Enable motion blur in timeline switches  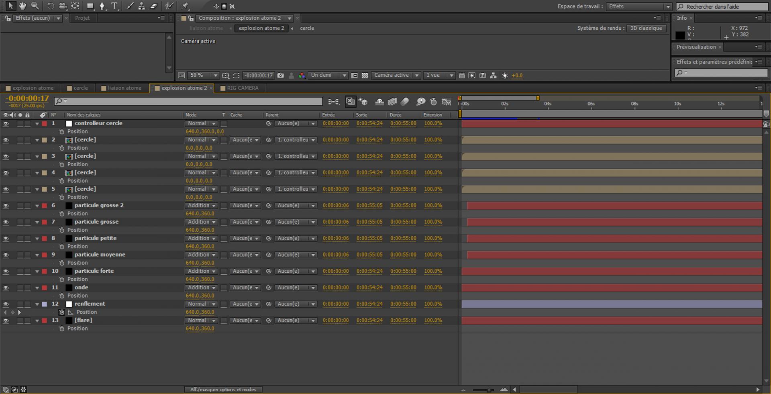point(405,102)
